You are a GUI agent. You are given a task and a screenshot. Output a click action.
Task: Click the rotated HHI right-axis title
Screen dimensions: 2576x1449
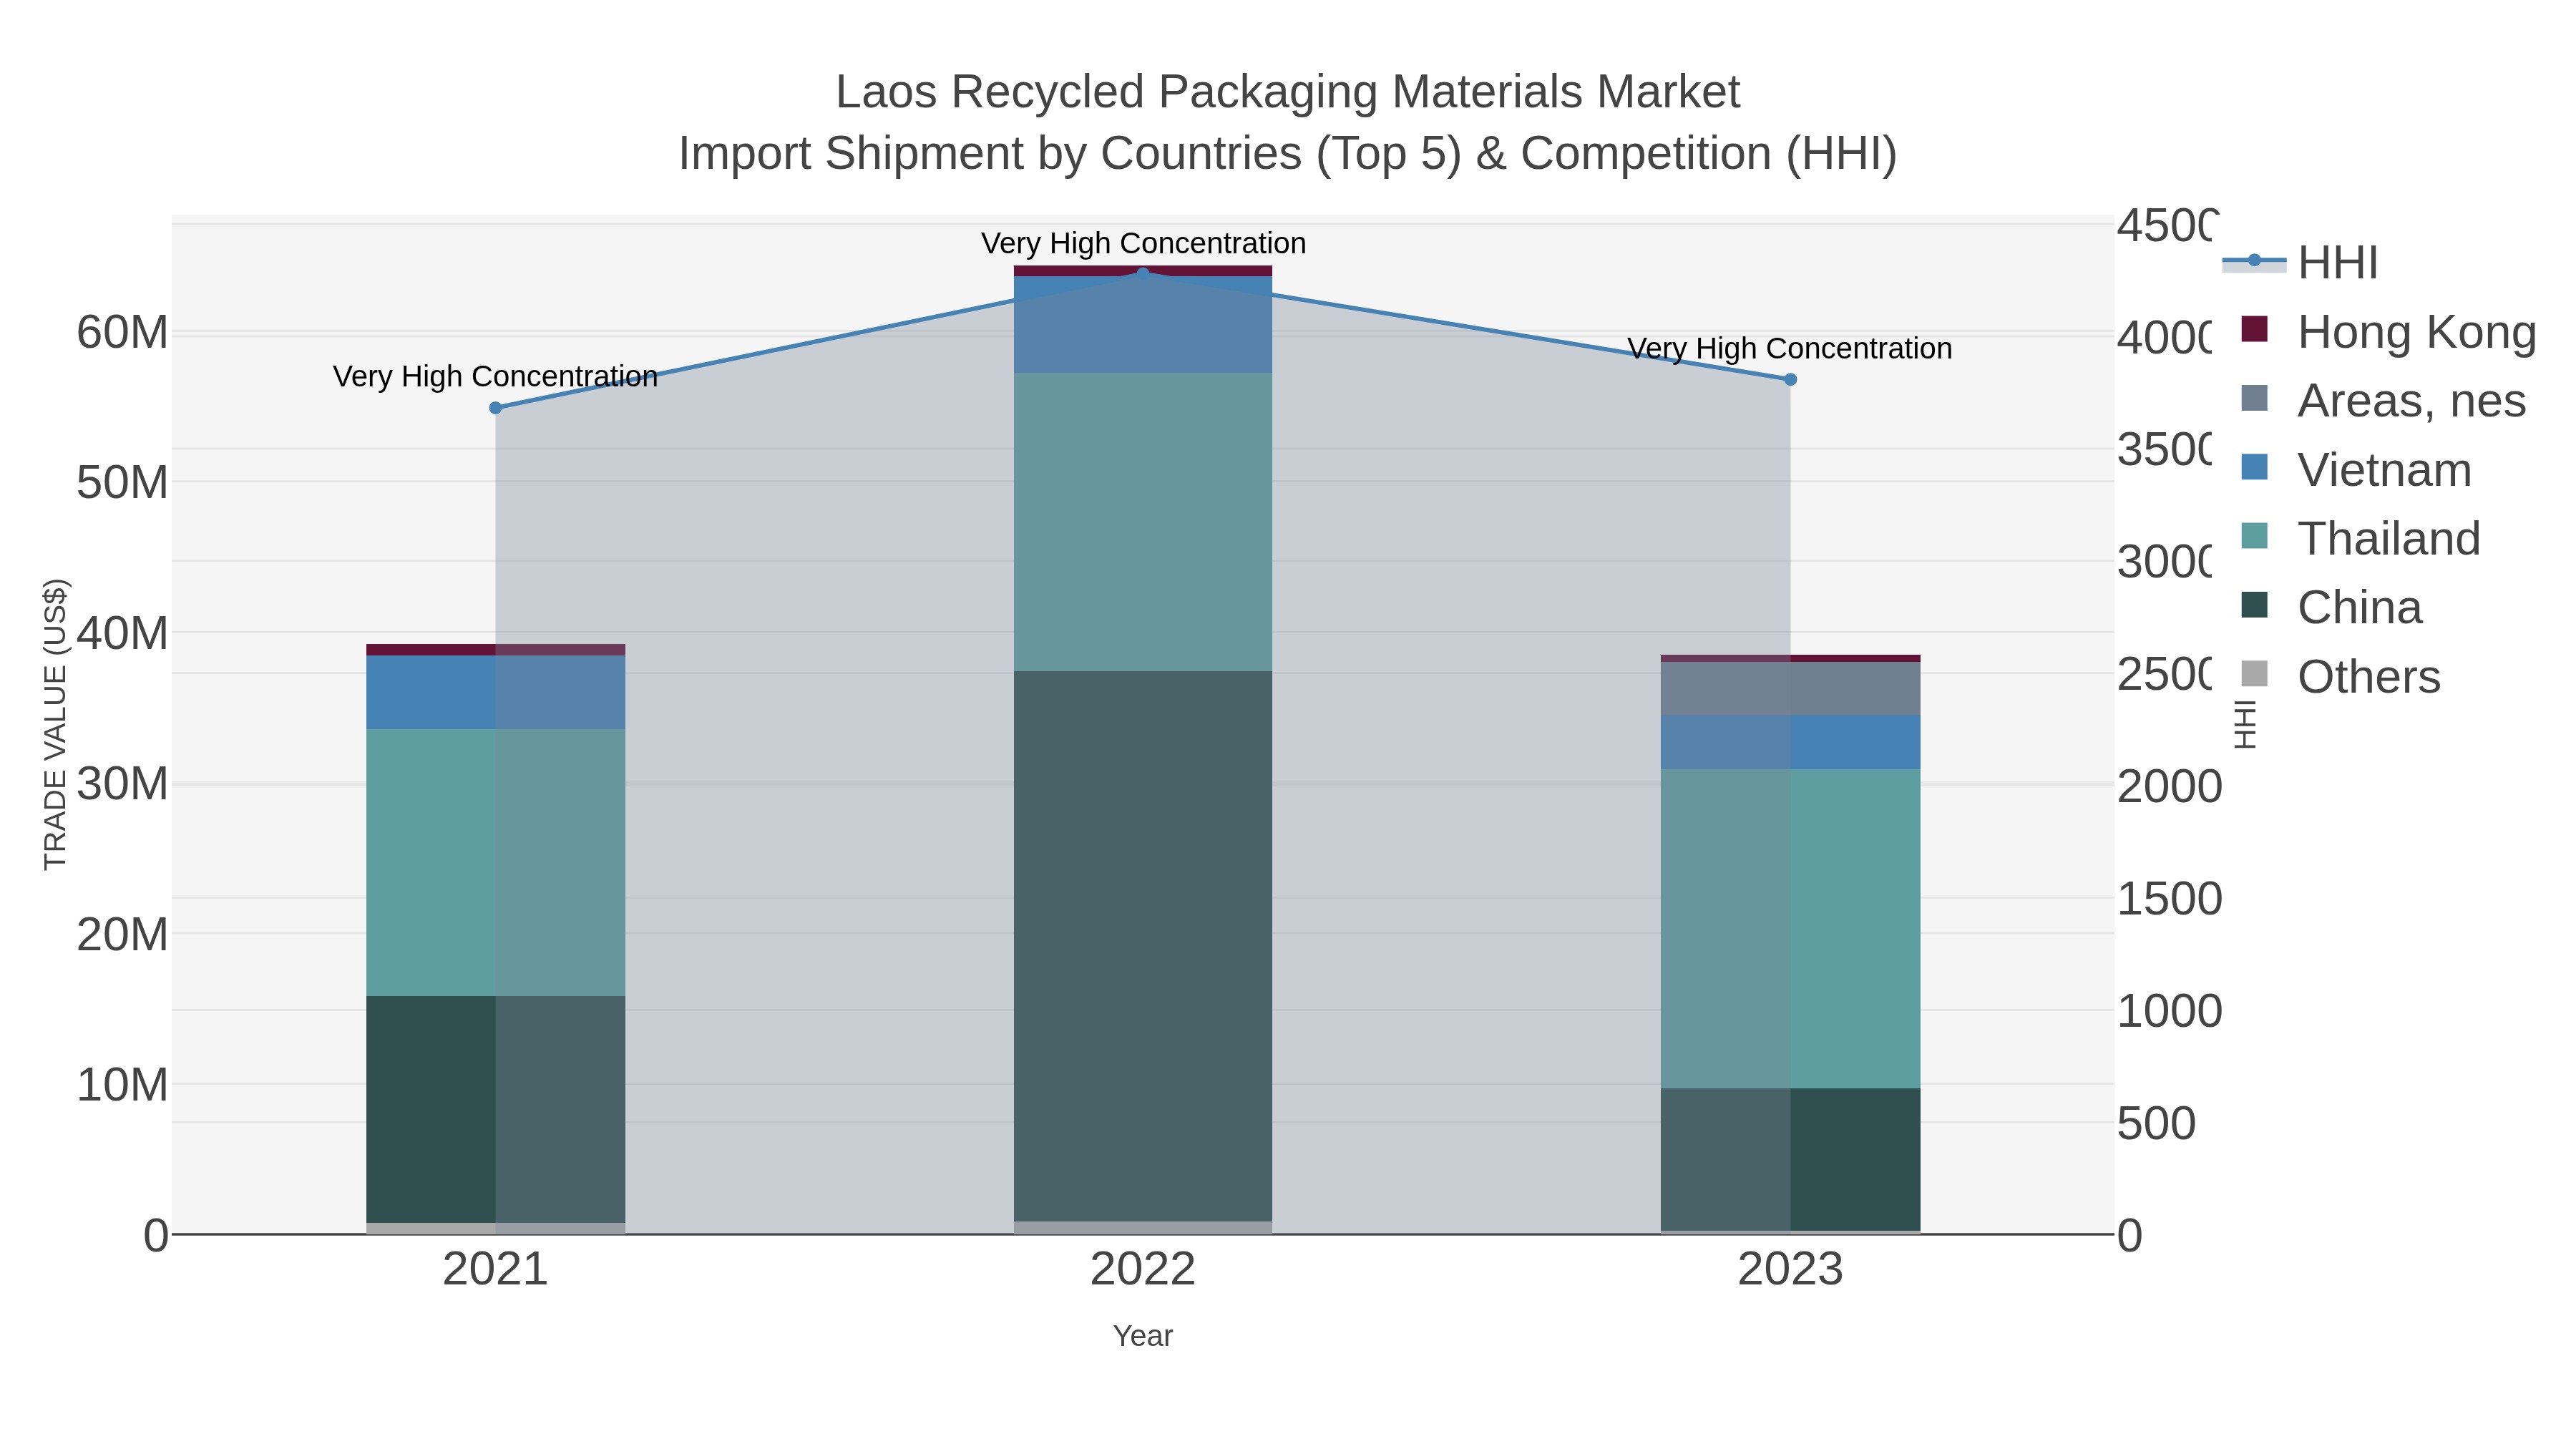[2245, 724]
